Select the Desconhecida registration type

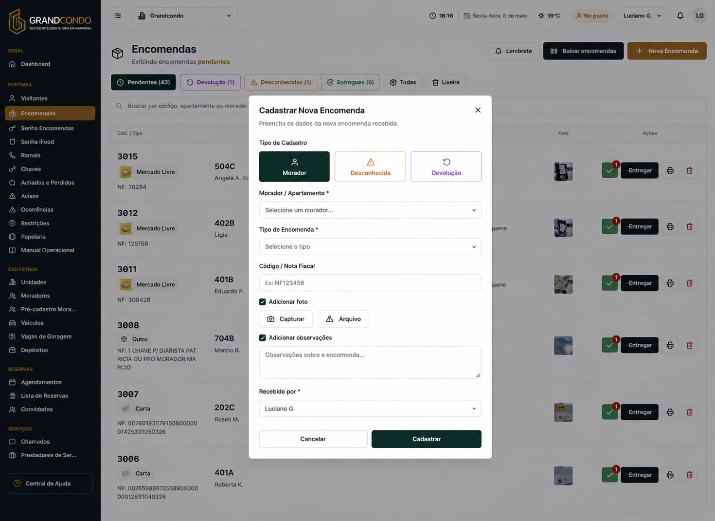[370, 167]
